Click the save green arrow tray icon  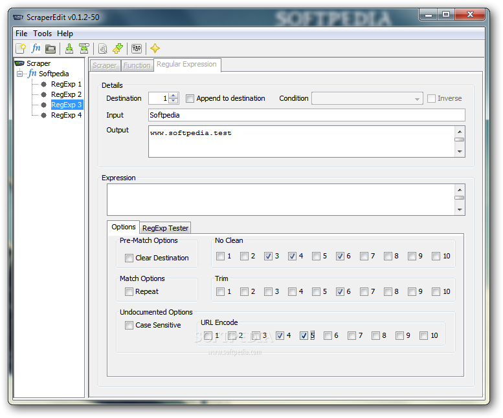point(69,48)
